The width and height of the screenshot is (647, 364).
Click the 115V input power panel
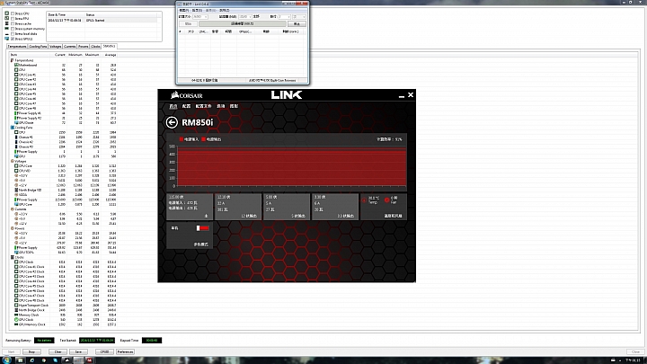190,207
